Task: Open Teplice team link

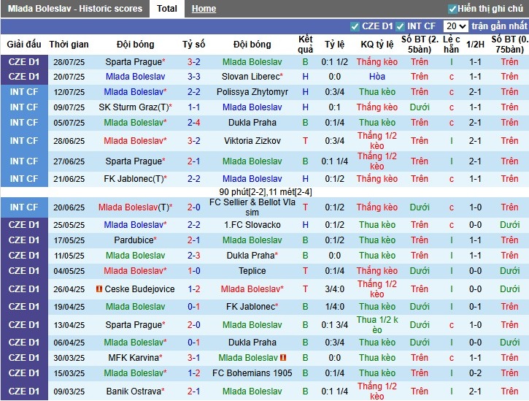Action: [252, 271]
